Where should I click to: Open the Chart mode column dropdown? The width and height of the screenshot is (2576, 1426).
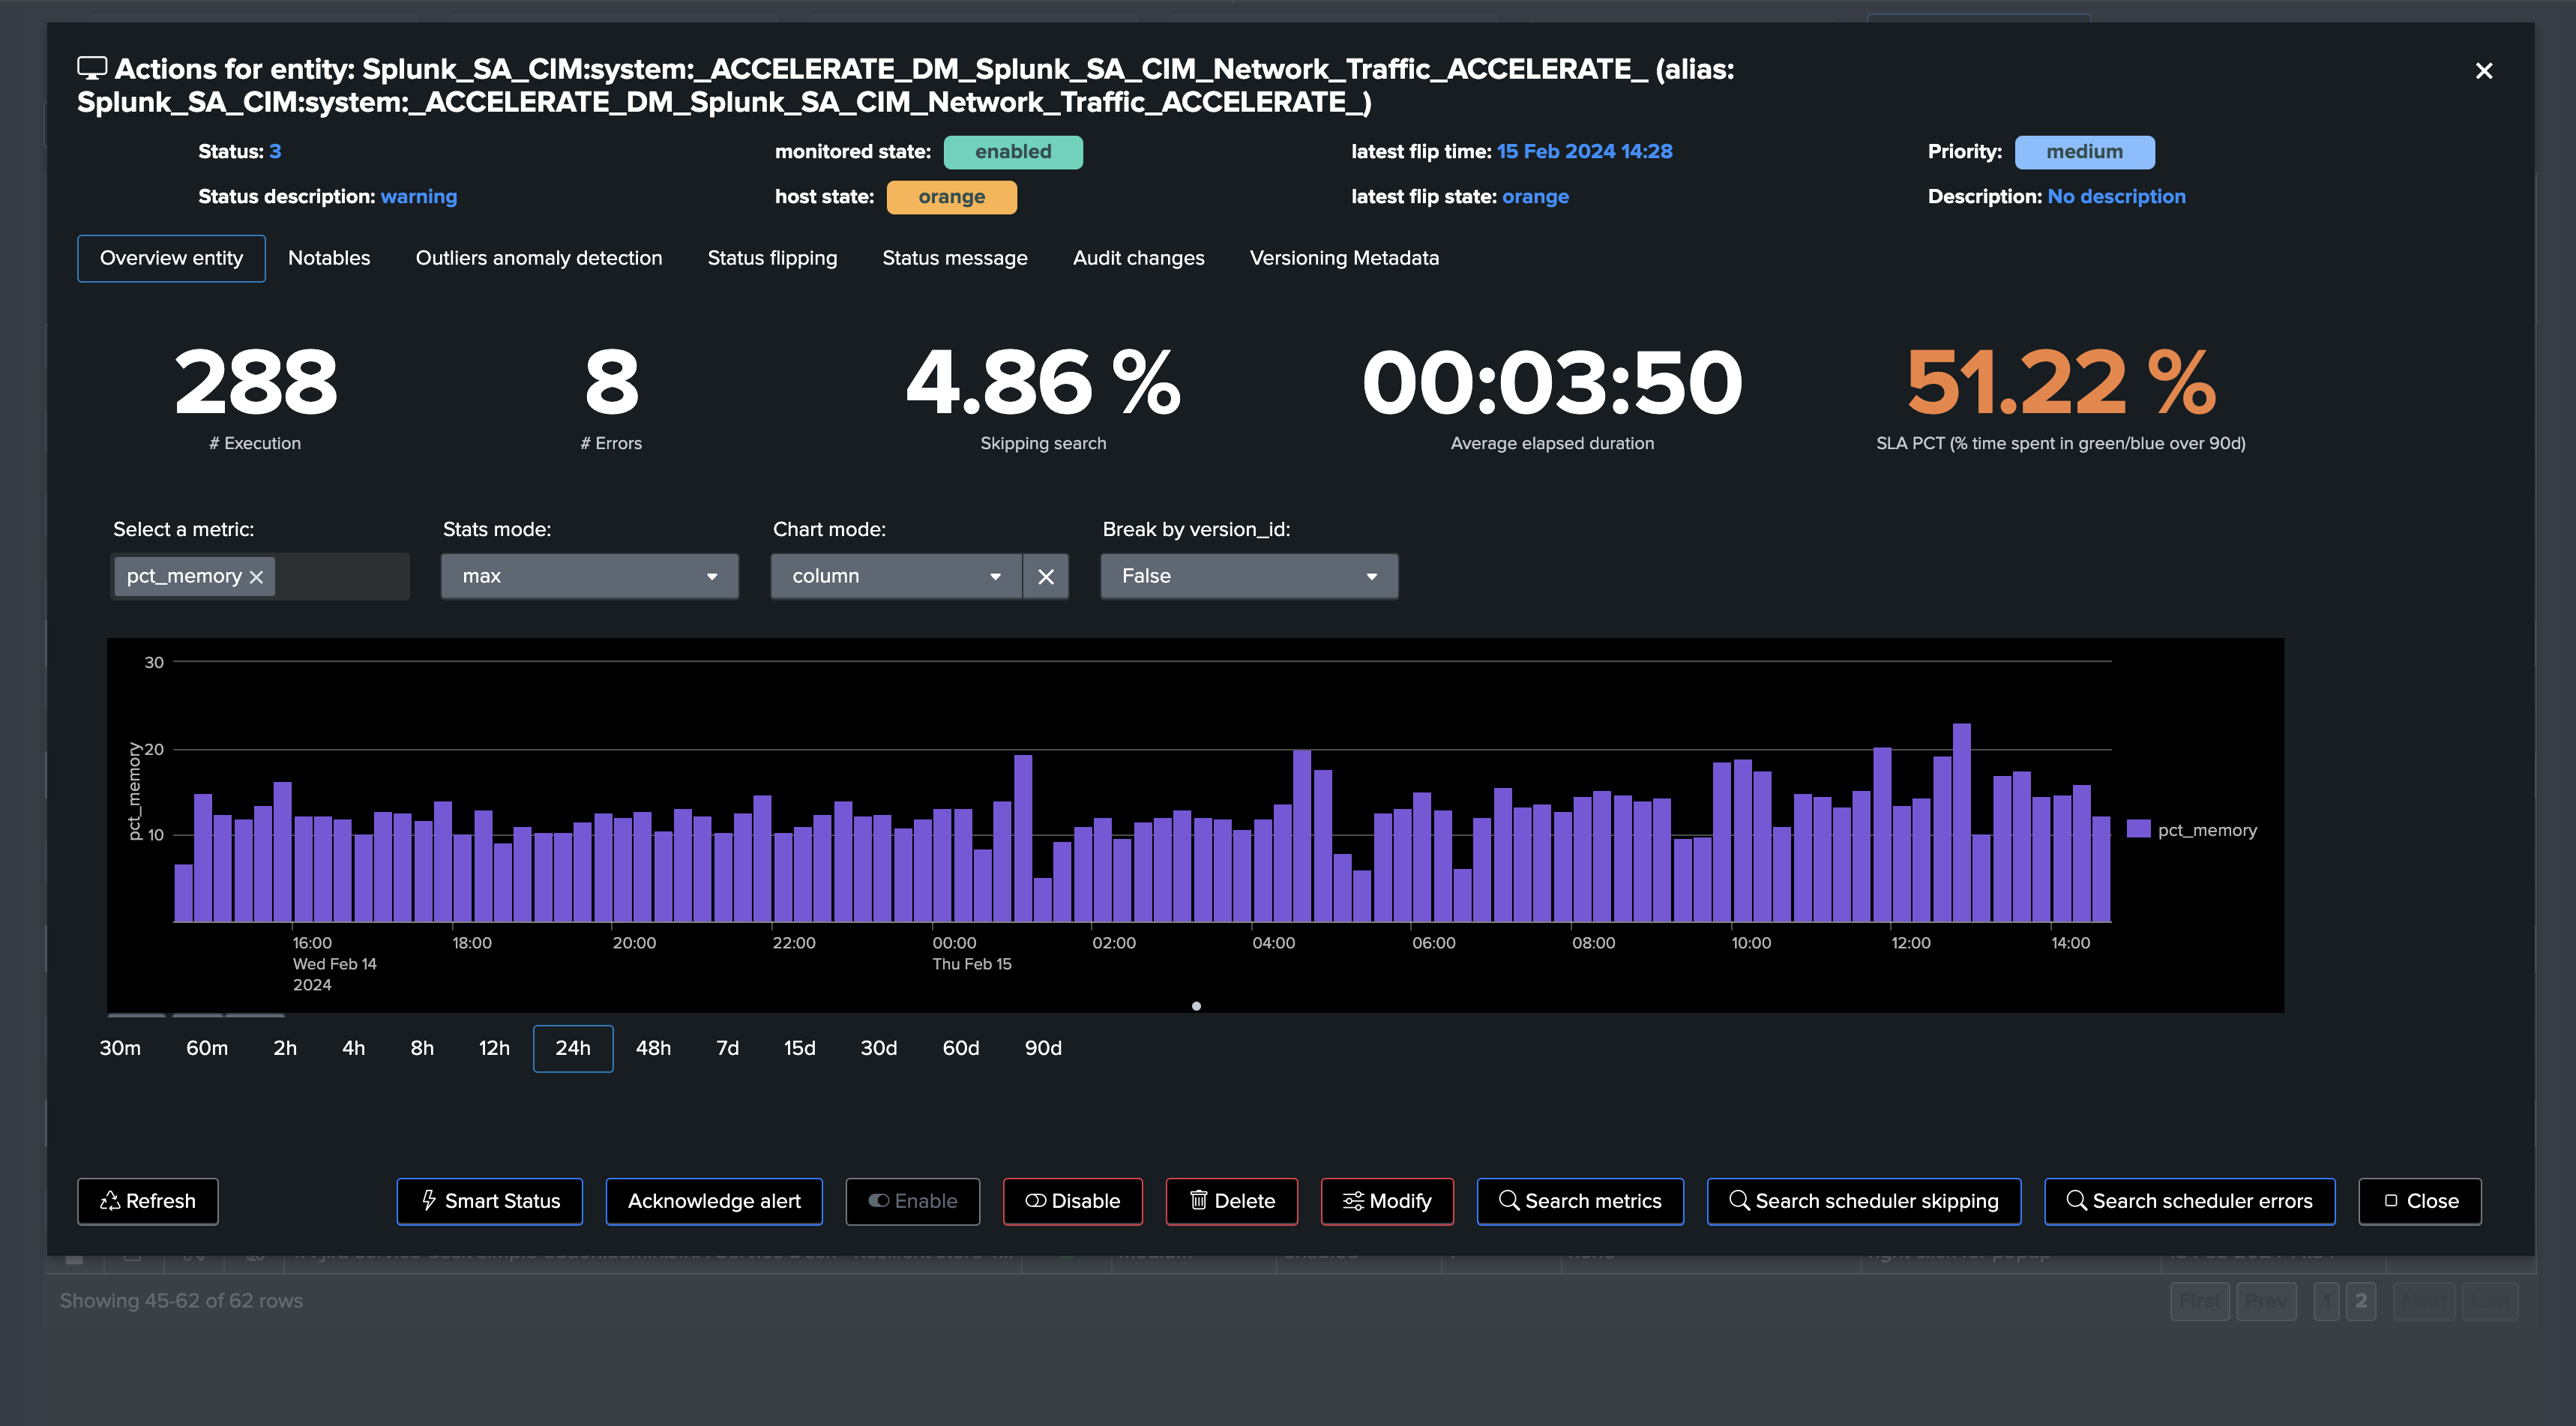tap(896, 577)
